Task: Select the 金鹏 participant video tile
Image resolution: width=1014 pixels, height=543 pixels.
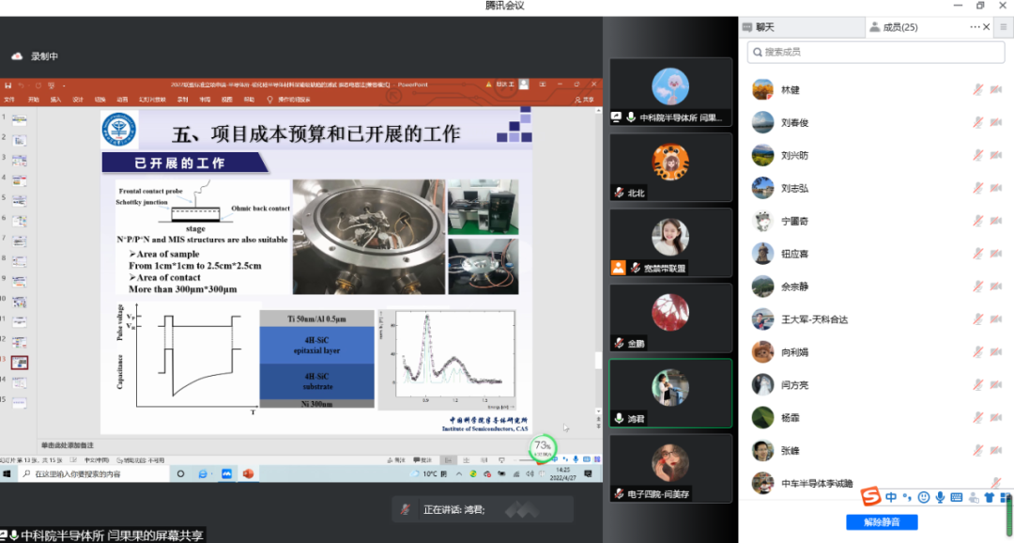Action: click(670, 318)
